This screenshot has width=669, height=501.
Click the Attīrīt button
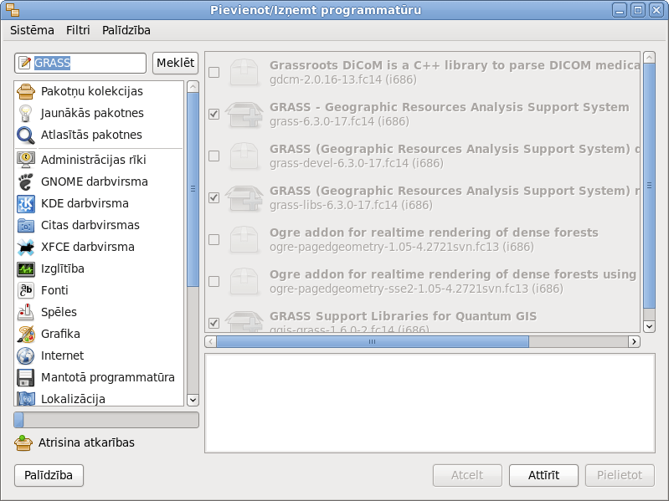pyautogui.click(x=543, y=475)
